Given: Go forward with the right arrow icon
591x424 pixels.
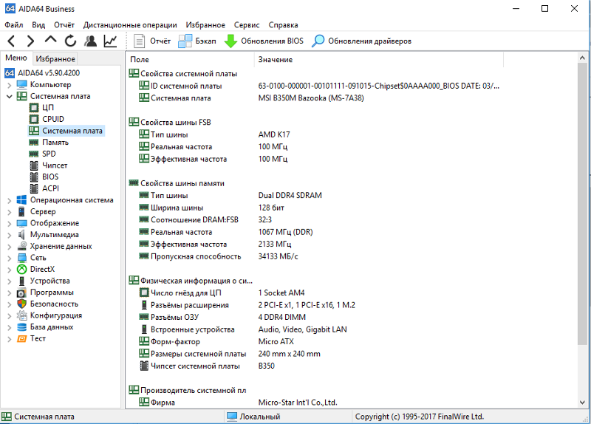Looking at the screenshot, I should pyautogui.click(x=30, y=41).
